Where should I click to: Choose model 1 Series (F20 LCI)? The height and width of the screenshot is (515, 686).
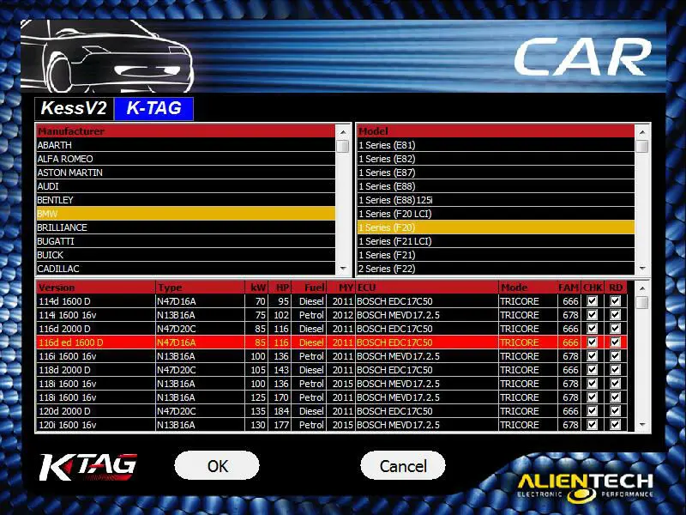[x=496, y=214]
